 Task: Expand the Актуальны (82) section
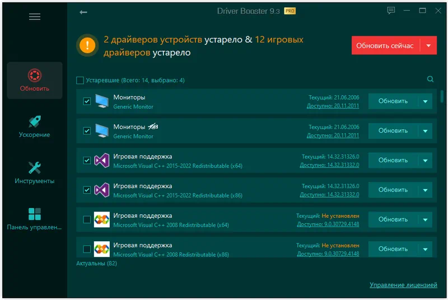tap(96, 264)
